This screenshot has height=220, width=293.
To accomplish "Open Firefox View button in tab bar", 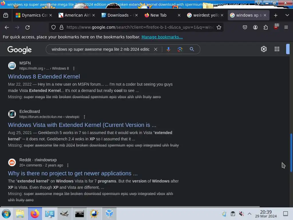I will (x=6, y=15).
